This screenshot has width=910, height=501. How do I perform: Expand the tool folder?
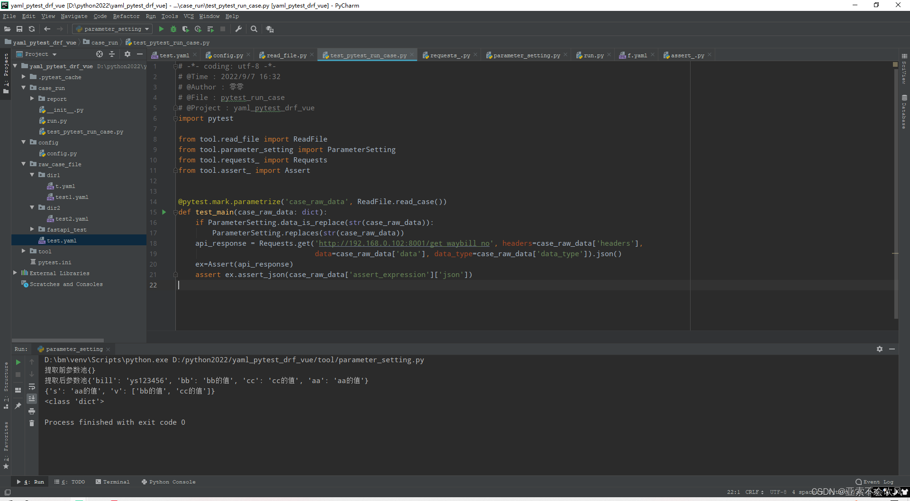24,251
